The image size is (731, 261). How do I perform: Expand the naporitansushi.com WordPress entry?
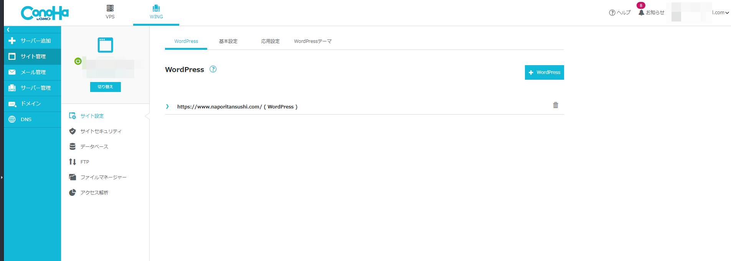point(167,107)
